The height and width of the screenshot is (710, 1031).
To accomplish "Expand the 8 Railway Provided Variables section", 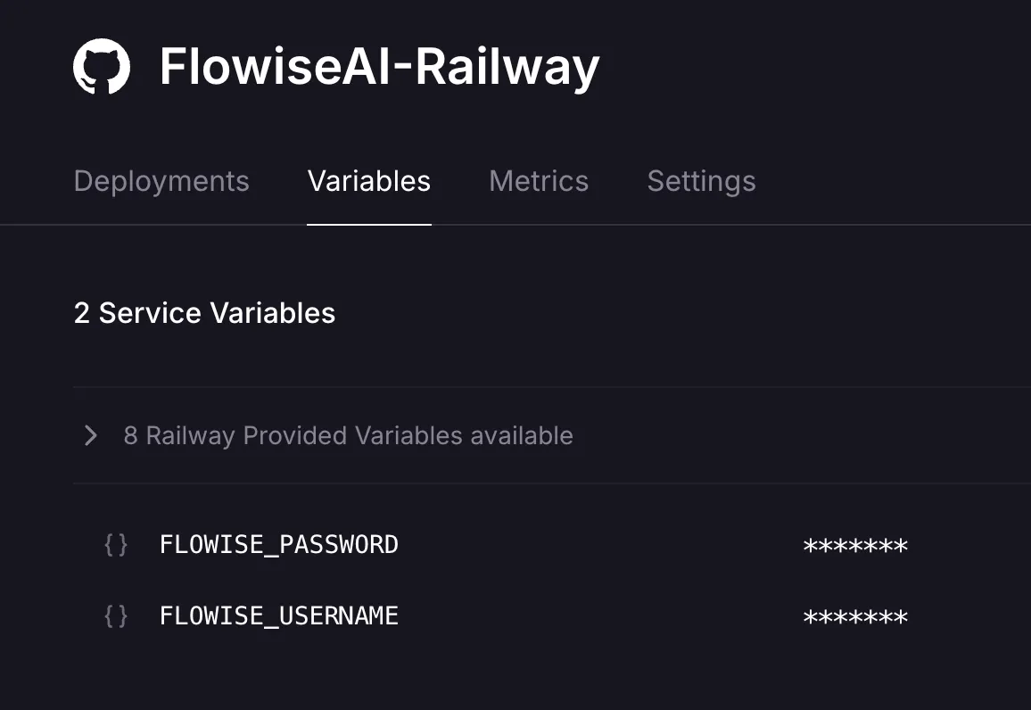I will pos(348,435).
